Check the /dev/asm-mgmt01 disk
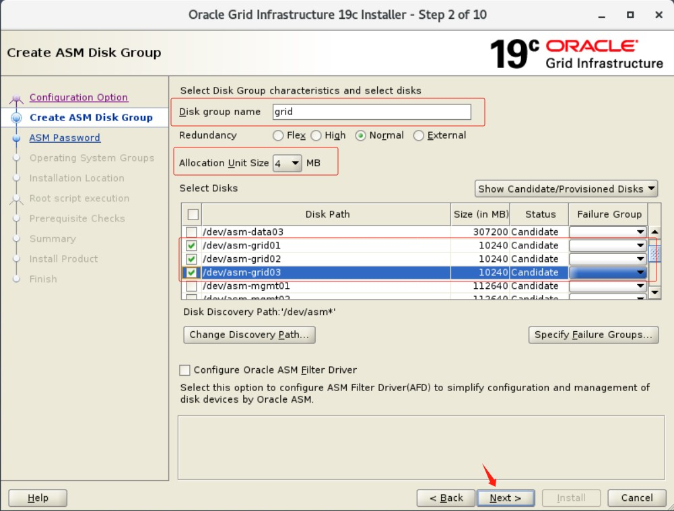This screenshot has width=674, height=511. 191,286
